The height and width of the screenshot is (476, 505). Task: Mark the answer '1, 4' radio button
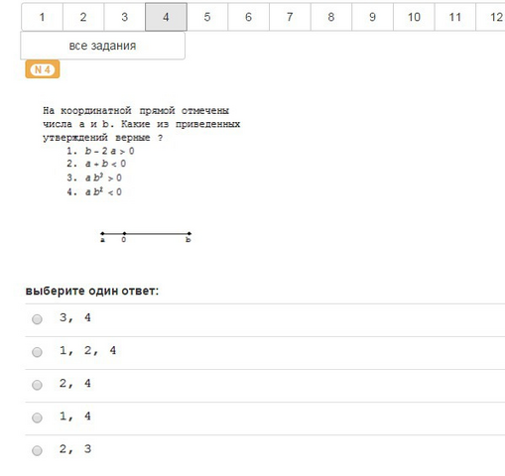pyautogui.click(x=37, y=417)
